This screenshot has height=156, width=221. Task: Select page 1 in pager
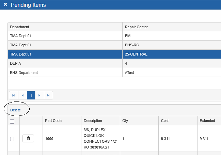[x=31, y=95]
